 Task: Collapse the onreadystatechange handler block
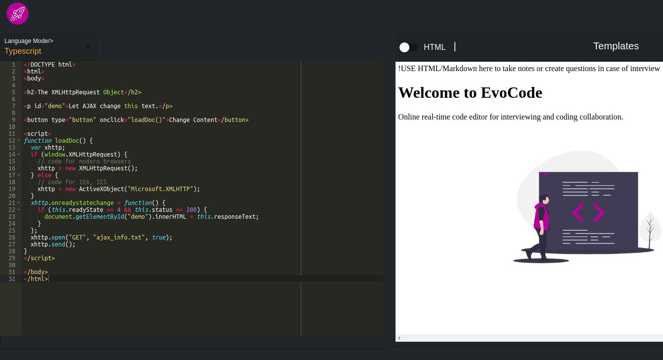pyautogui.click(x=18, y=203)
